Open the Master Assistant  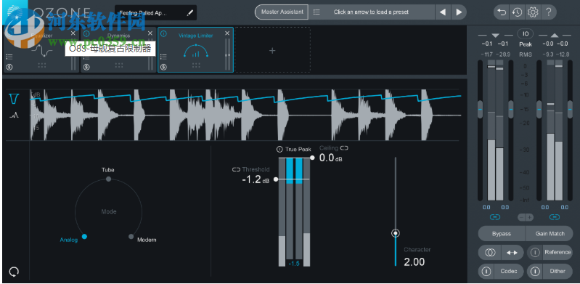tap(282, 12)
